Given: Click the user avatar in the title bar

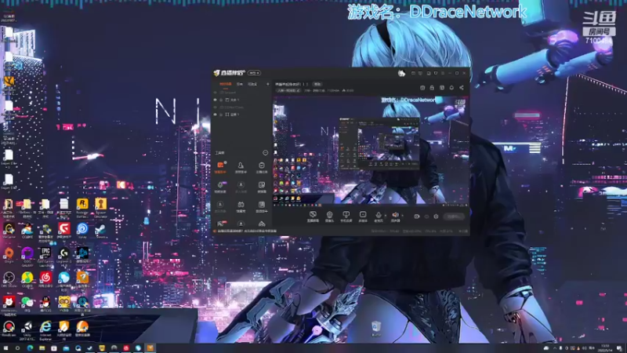Looking at the screenshot, I should pos(401,73).
